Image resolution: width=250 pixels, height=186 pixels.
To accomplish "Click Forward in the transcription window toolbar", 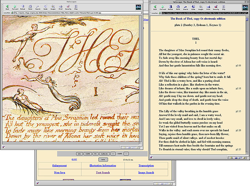I will pos(163,8).
